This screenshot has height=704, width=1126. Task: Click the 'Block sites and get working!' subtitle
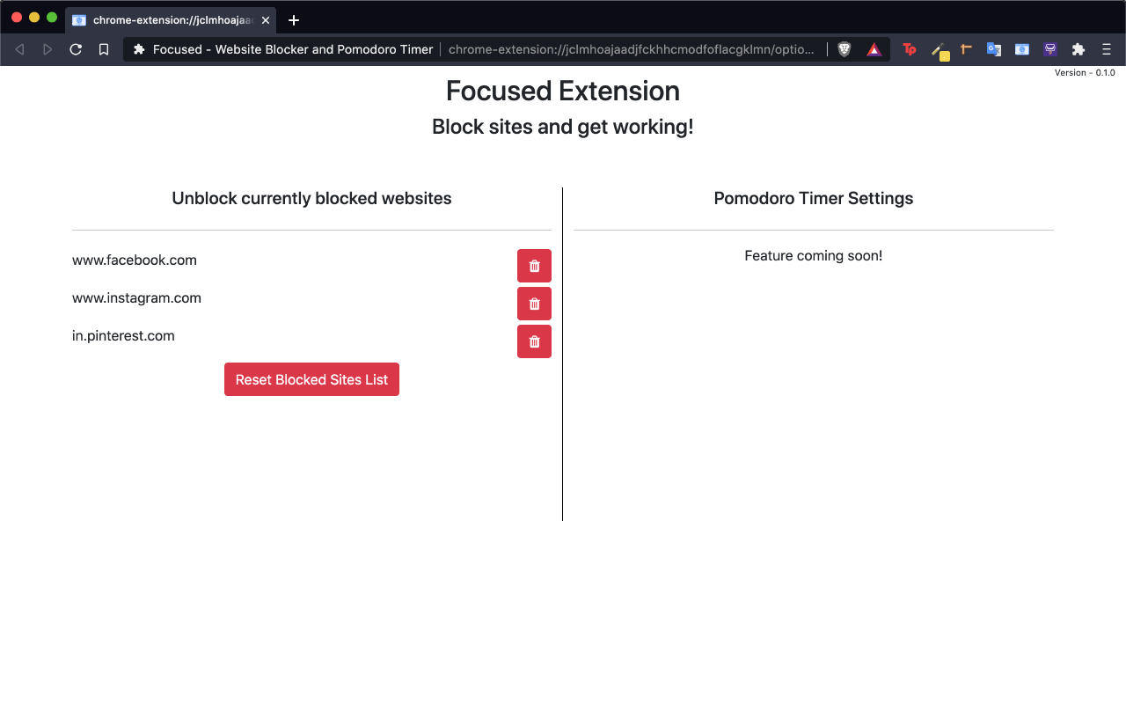click(563, 127)
